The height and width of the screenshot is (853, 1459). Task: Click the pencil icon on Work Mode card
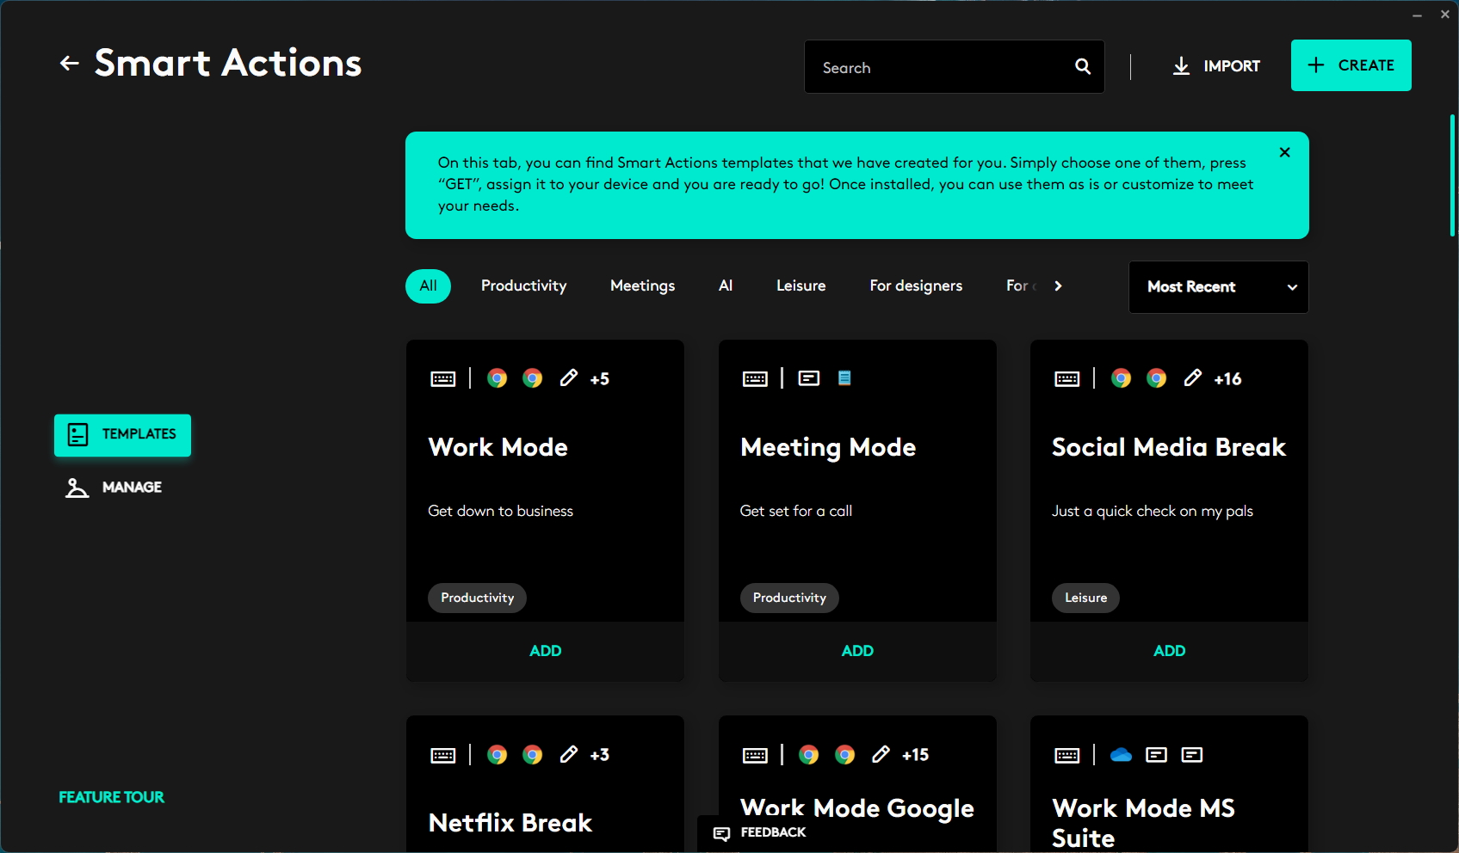click(568, 378)
